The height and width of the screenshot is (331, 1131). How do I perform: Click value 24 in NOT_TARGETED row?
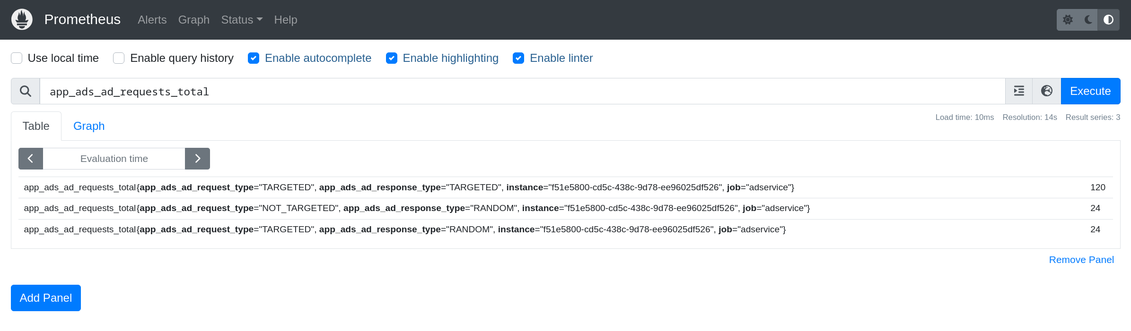click(1096, 208)
